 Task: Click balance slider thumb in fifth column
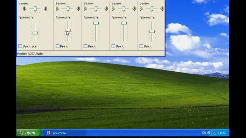tap(152, 9)
